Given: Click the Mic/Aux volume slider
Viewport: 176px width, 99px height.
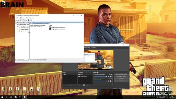Looking at the screenshot, I should pos(100,81).
